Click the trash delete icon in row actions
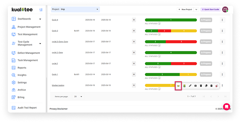Image resolution: width=241 pixels, height=123 pixels. 201,86
